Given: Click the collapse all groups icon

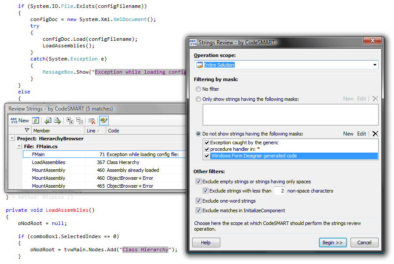Looking at the screenshot, I should 79,121.
